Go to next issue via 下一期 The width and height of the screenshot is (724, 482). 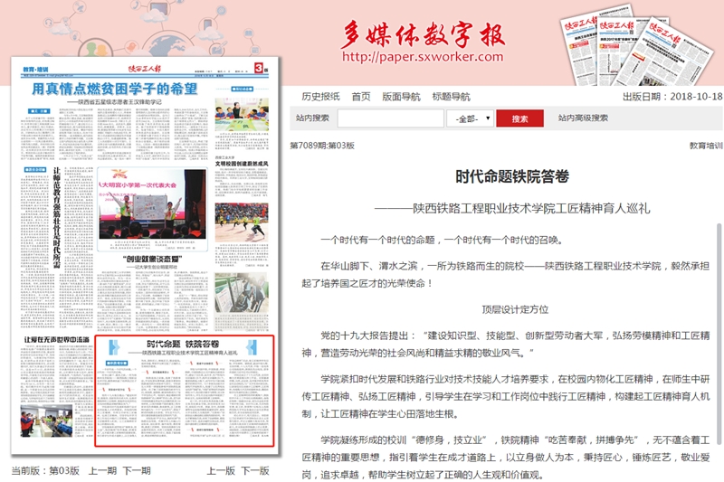[137, 471]
